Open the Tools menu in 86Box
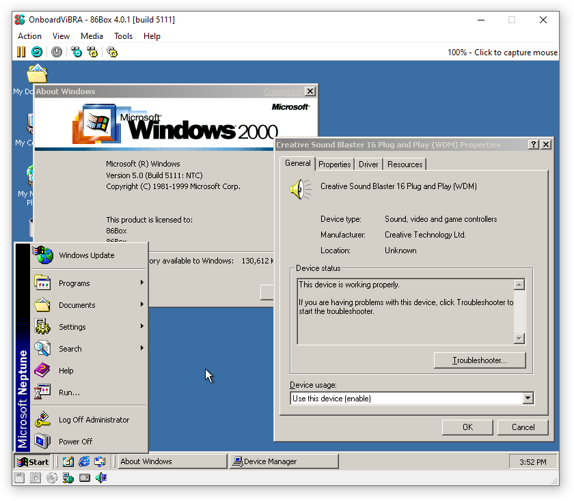574x501 pixels. (123, 36)
